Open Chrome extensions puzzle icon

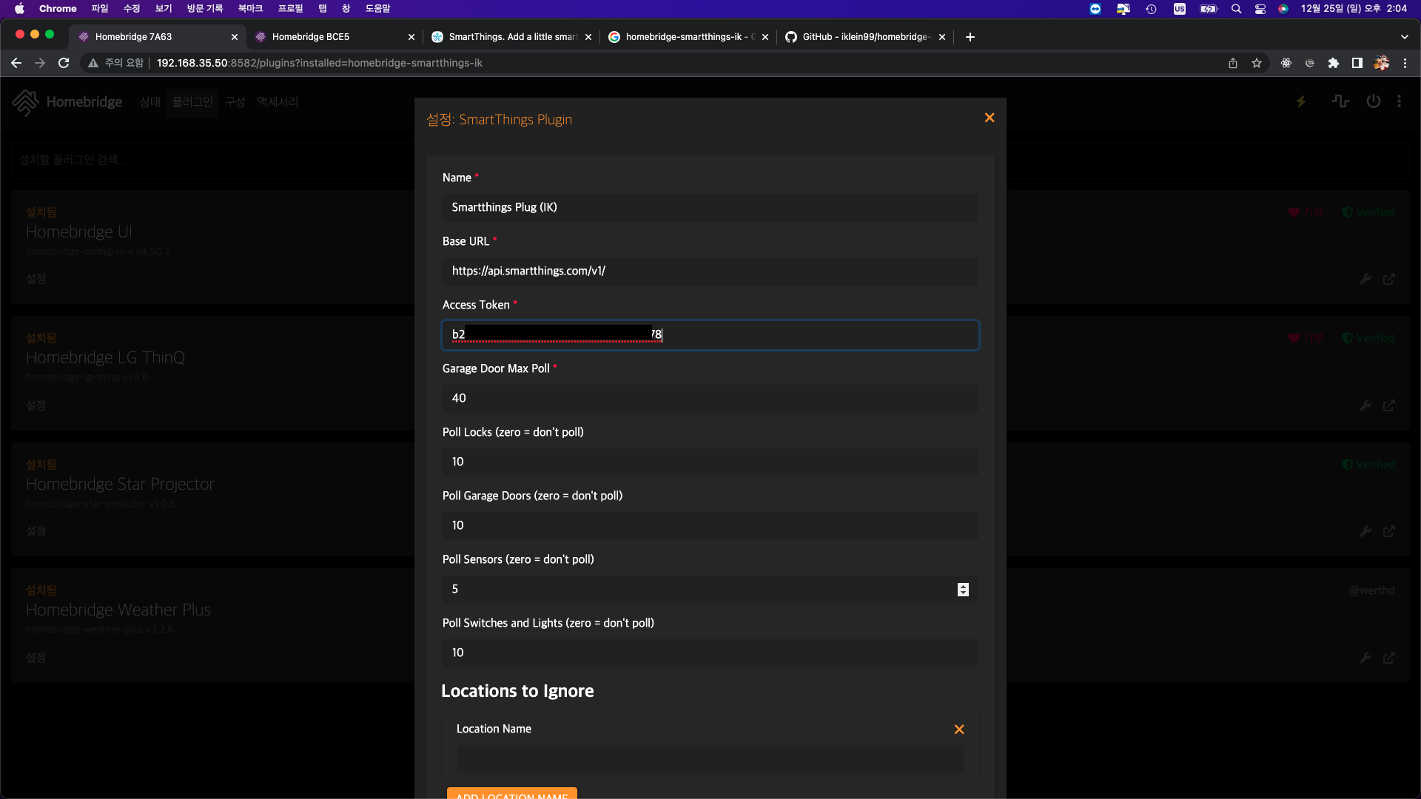click(x=1334, y=64)
